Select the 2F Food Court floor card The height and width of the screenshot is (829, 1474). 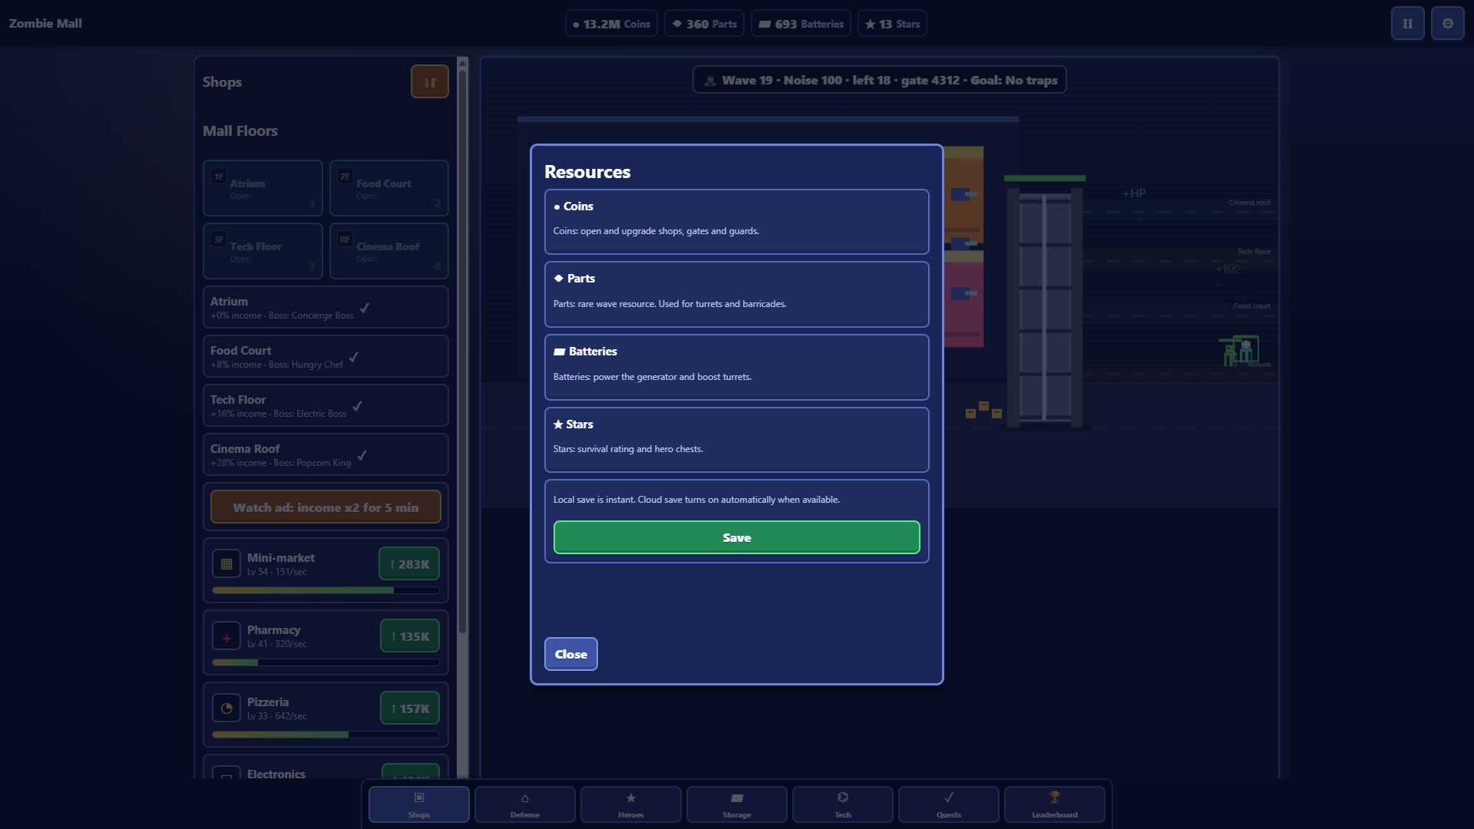point(388,188)
